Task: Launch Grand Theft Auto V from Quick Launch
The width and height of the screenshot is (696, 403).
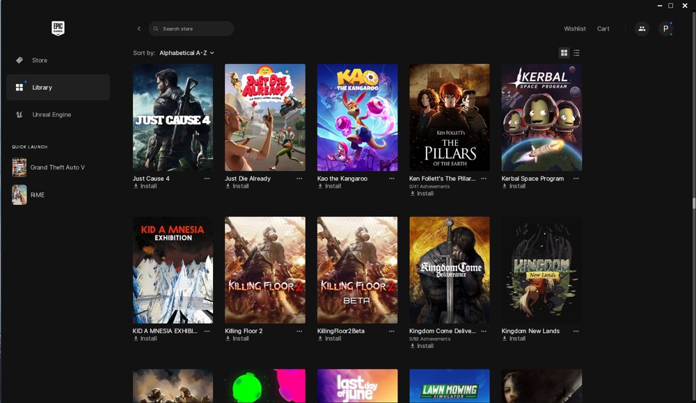Action: (x=49, y=167)
